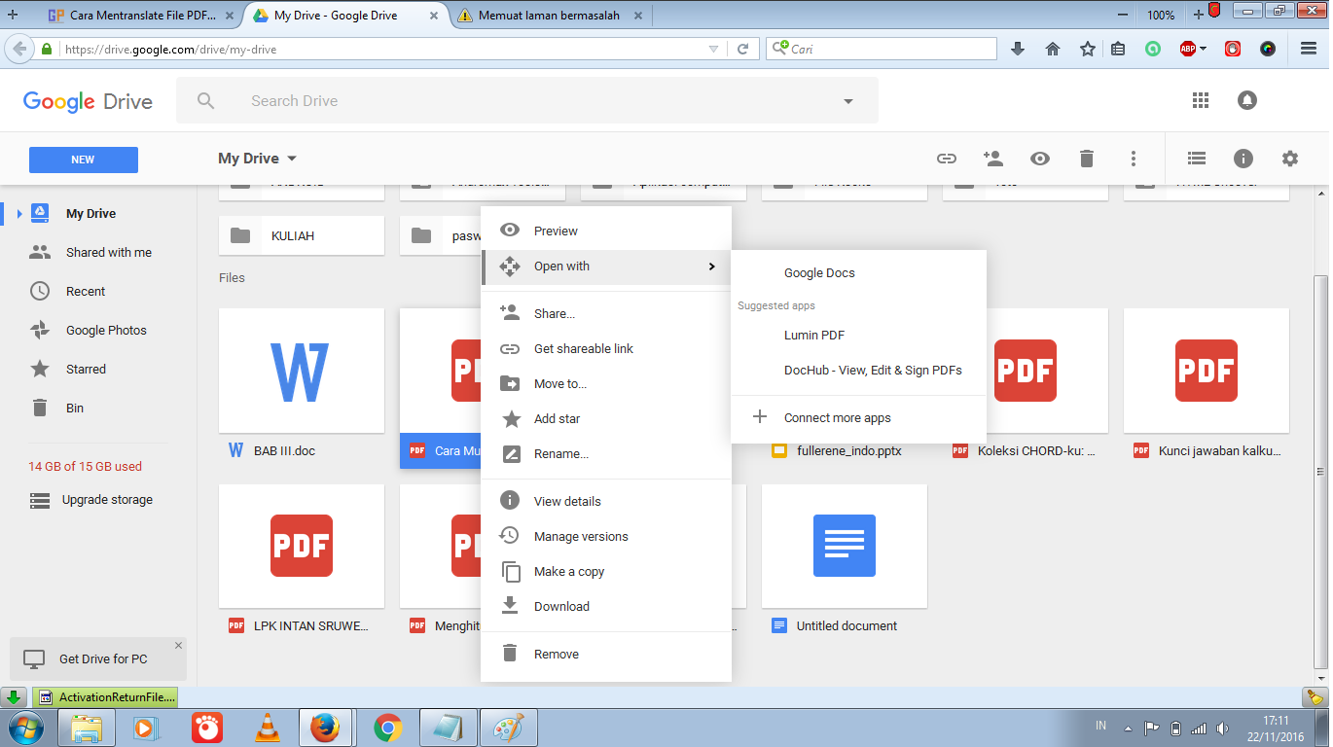Open with Google Docs submenu entry

click(858, 273)
